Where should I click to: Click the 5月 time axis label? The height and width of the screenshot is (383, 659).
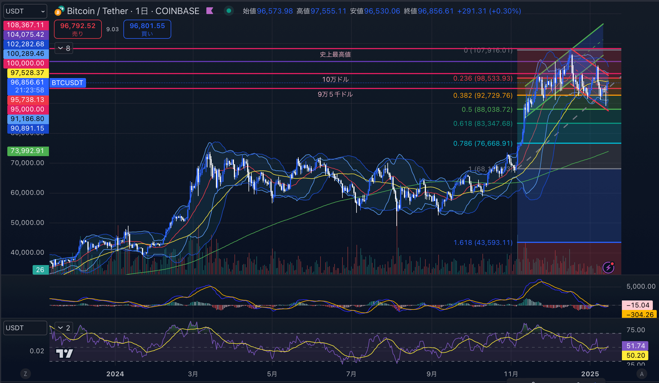coord(272,374)
